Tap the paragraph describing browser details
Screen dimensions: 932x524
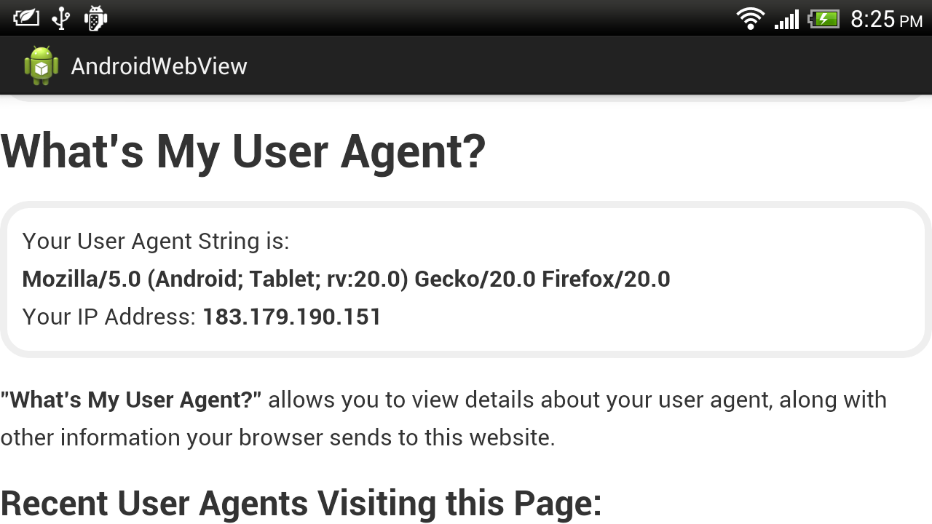[x=444, y=418]
